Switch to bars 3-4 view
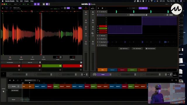187x105 pixels. coord(143,8)
